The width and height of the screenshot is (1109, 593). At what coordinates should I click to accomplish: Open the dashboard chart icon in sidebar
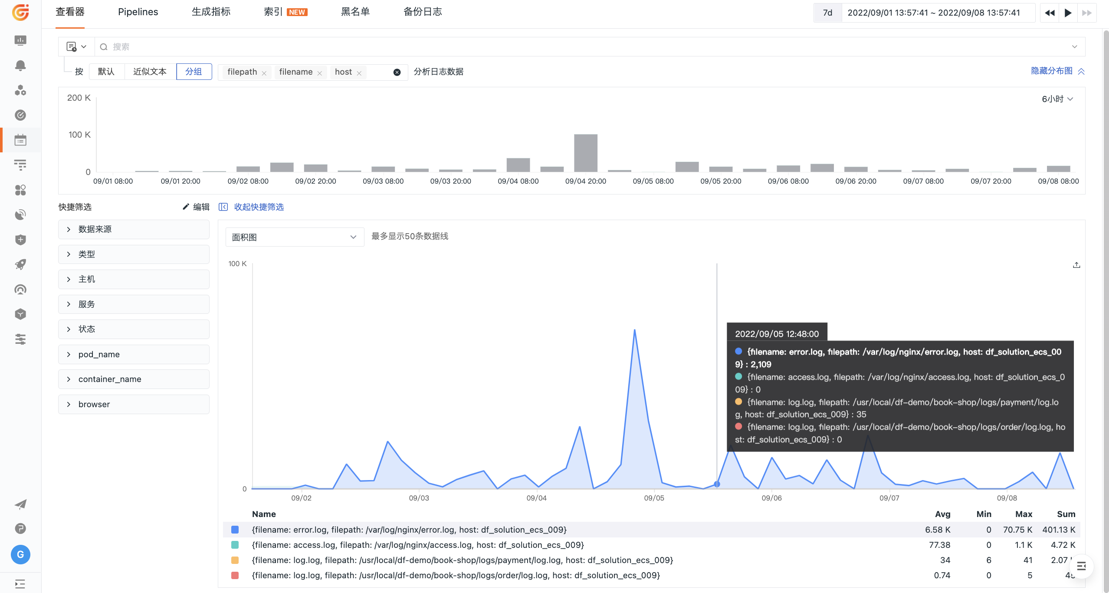(20, 40)
